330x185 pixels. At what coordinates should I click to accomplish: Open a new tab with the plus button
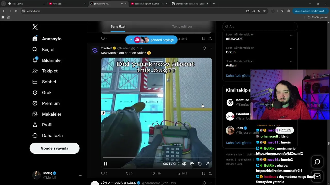click(x=214, y=4)
